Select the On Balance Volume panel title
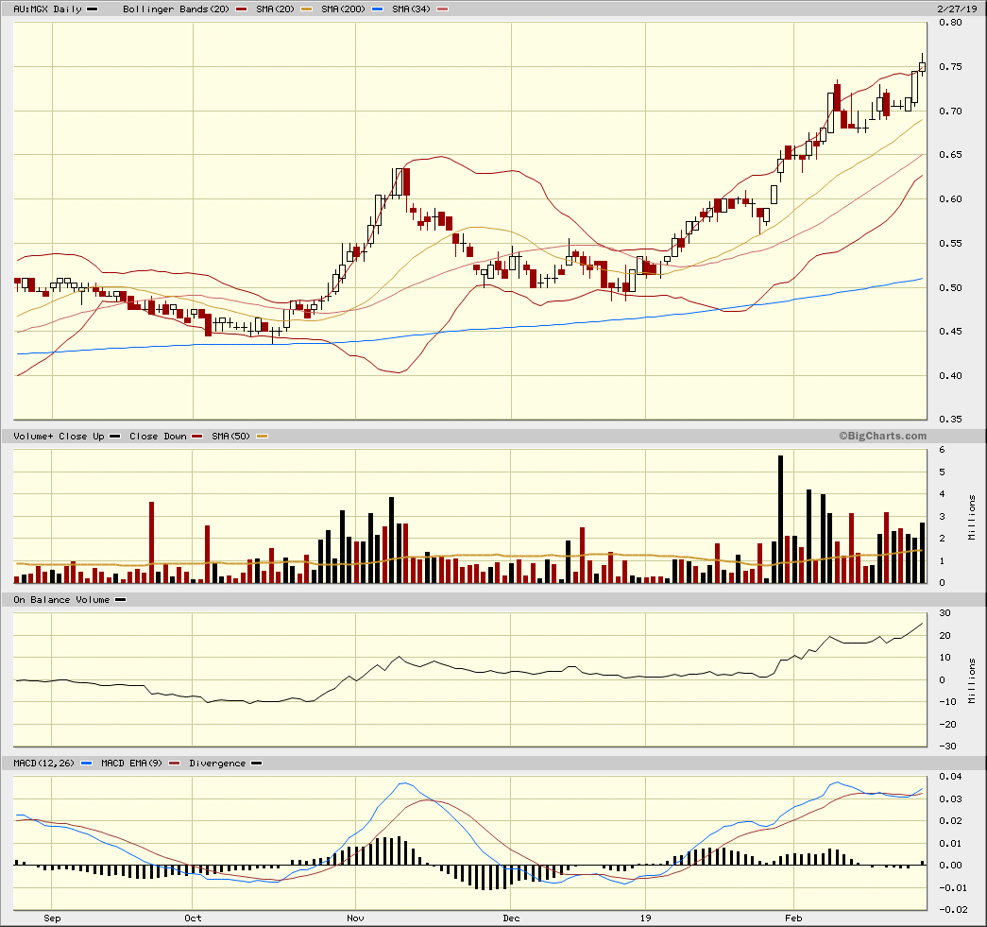This screenshot has height=927, width=987. [x=61, y=599]
